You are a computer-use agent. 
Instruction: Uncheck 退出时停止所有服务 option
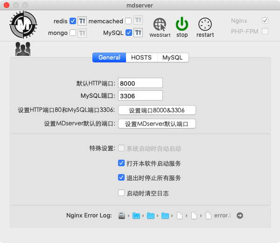coord(121,177)
